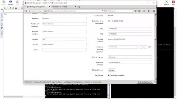Open the URL history dropdown arrow
The width and height of the screenshot is (177, 99).
[x=103, y=11]
